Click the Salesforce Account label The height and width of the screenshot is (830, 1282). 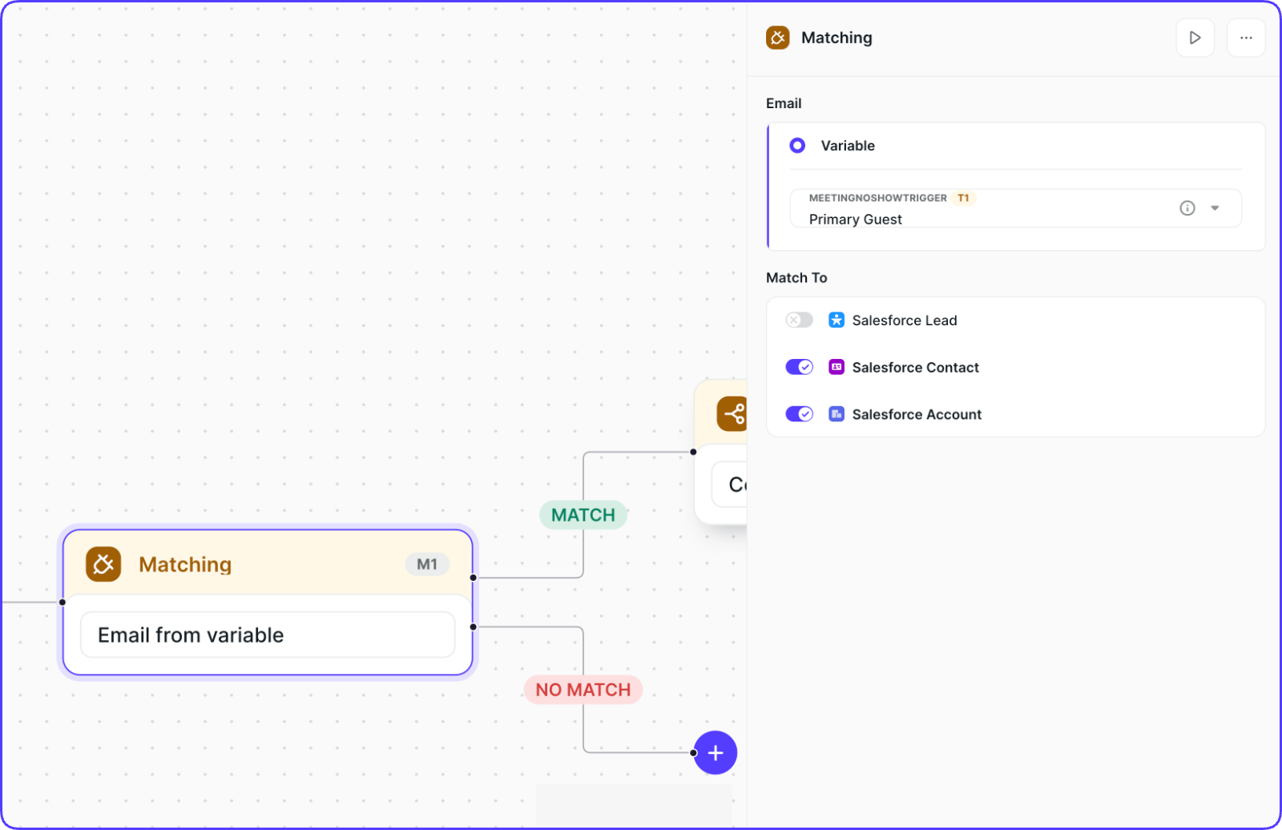[917, 415]
